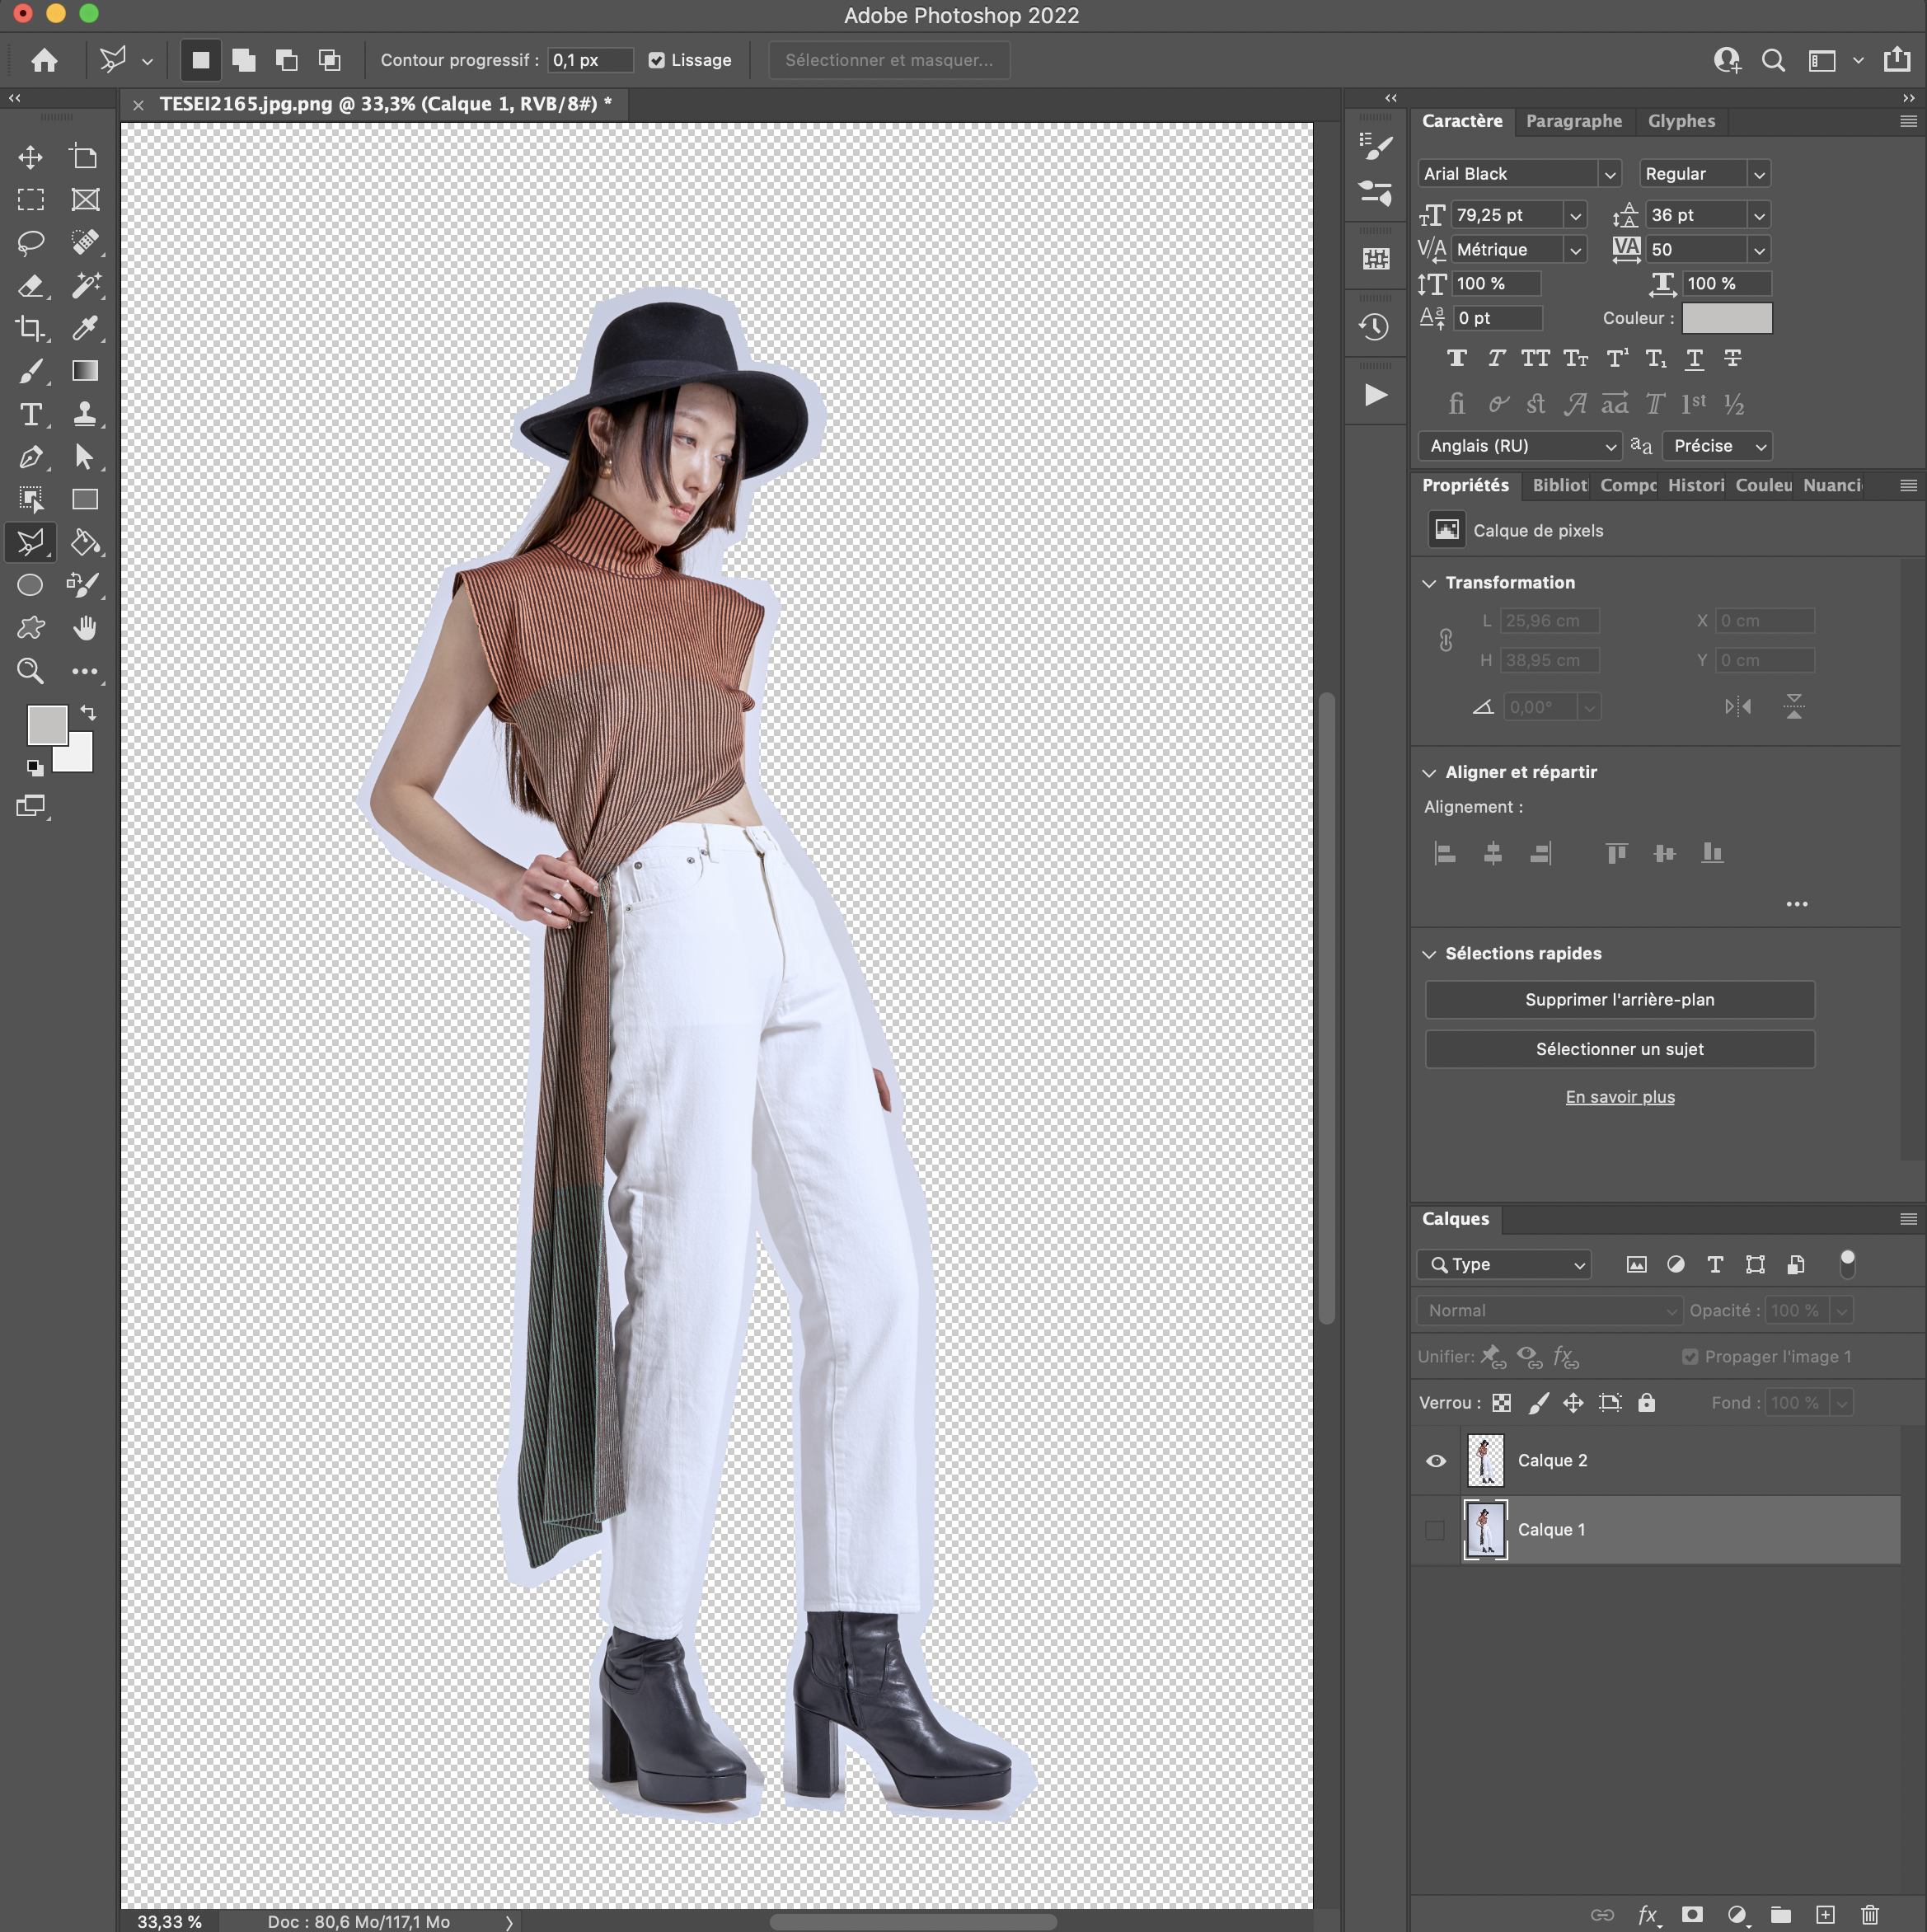Select the Horizontal Type tool

pyautogui.click(x=30, y=414)
